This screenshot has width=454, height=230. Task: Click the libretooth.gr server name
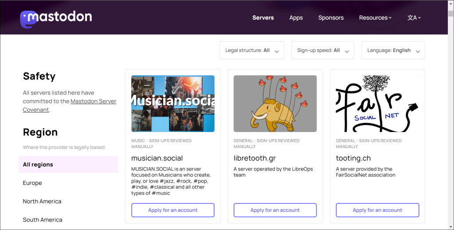(254, 158)
